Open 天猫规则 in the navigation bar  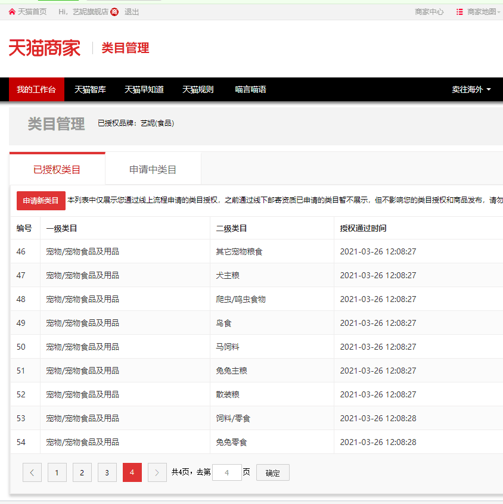(198, 89)
